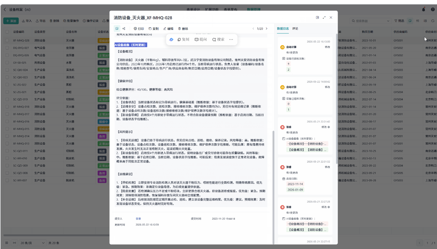Open the more options ellipsis in floating bar
This screenshot has height=249, width=437.
[231, 39]
